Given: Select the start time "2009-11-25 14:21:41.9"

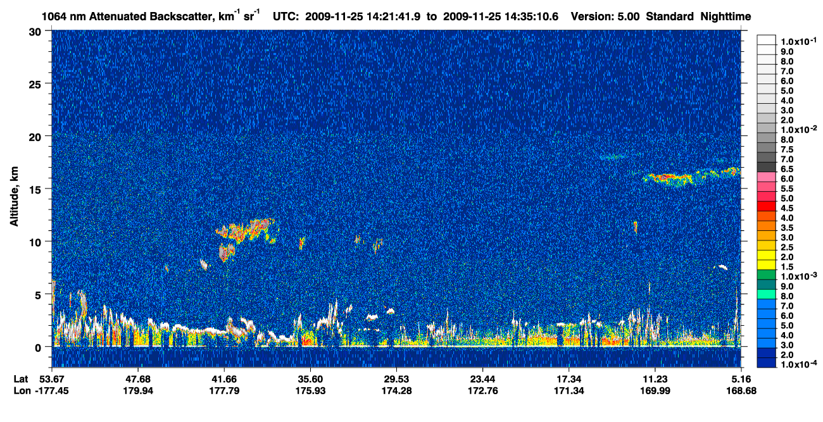Looking at the screenshot, I should [x=363, y=16].
